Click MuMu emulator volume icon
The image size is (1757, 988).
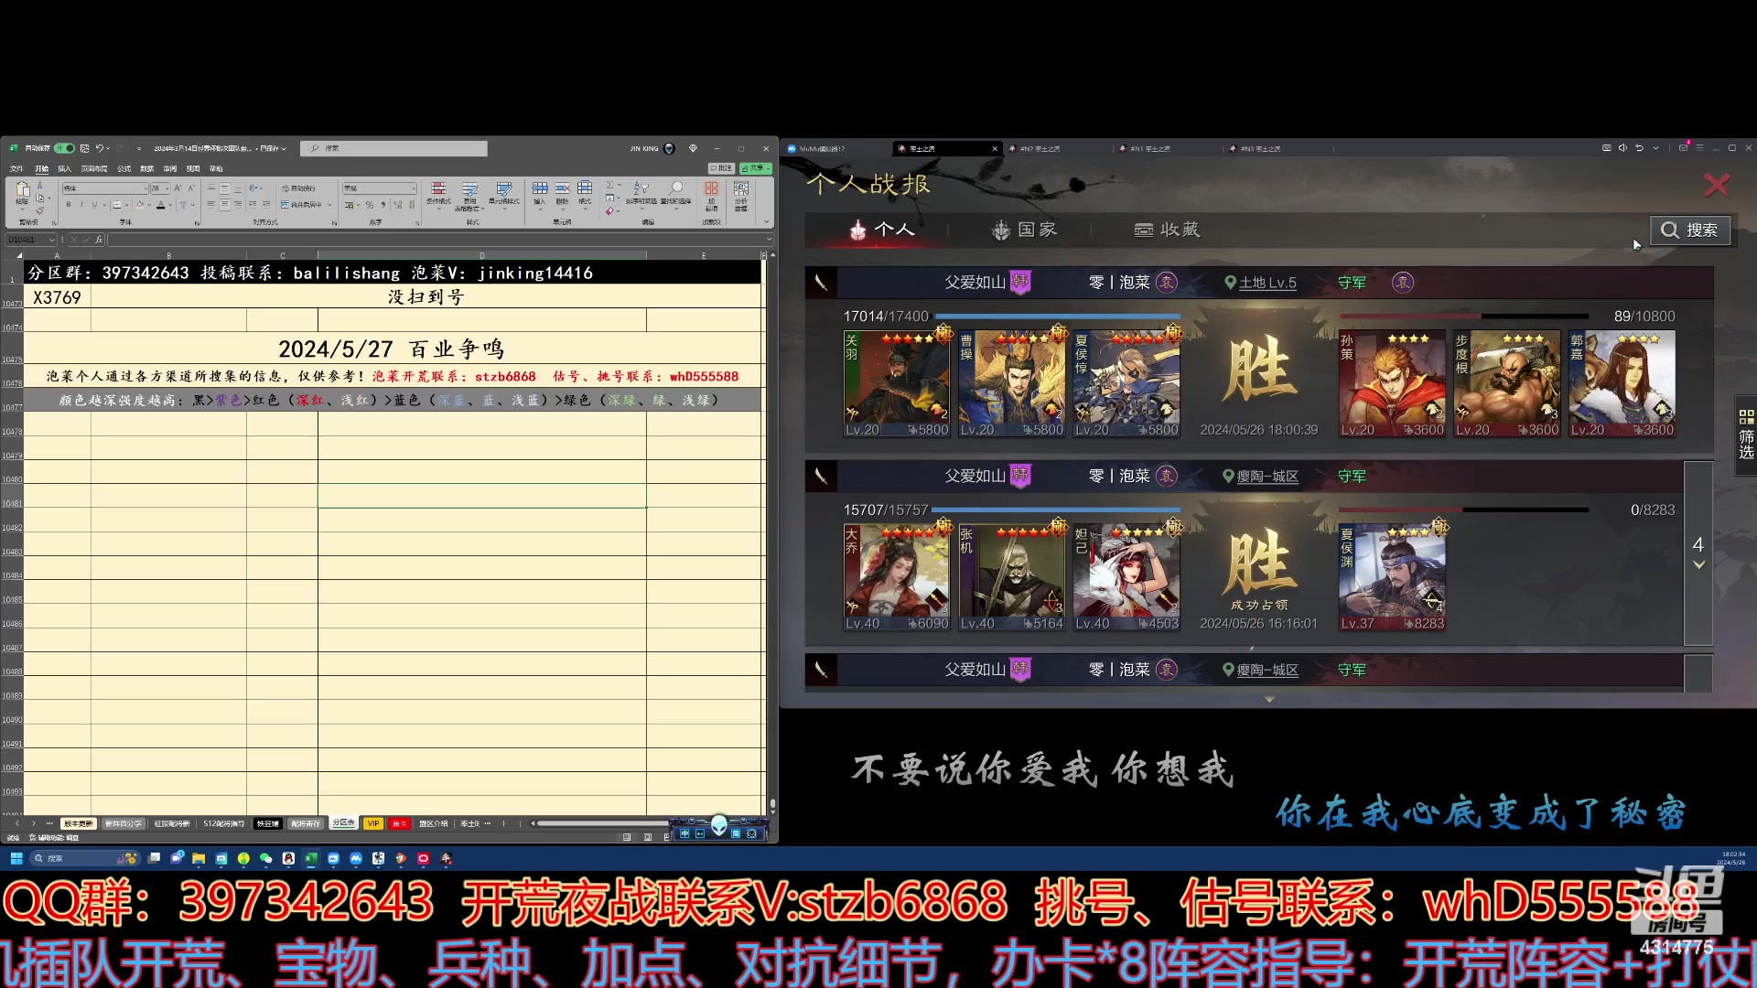[x=1622, y=147]
